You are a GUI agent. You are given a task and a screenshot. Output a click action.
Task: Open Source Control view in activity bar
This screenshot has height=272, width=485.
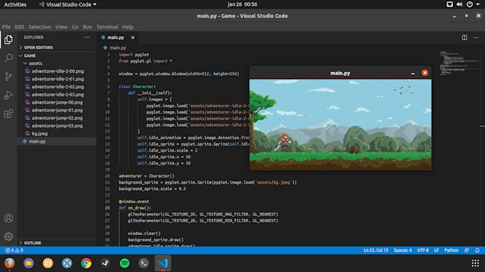(x=9, y=77)
